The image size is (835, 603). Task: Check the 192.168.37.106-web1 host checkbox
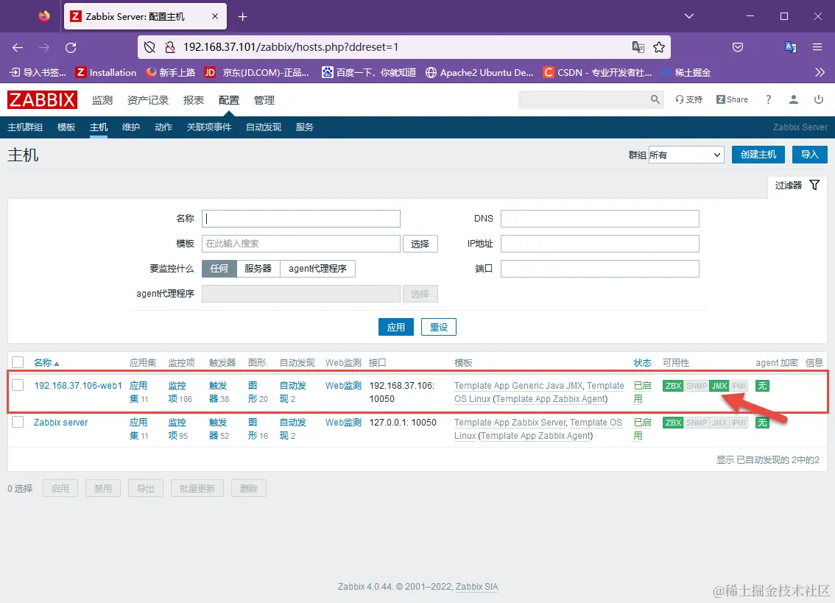tap(18, 385)
